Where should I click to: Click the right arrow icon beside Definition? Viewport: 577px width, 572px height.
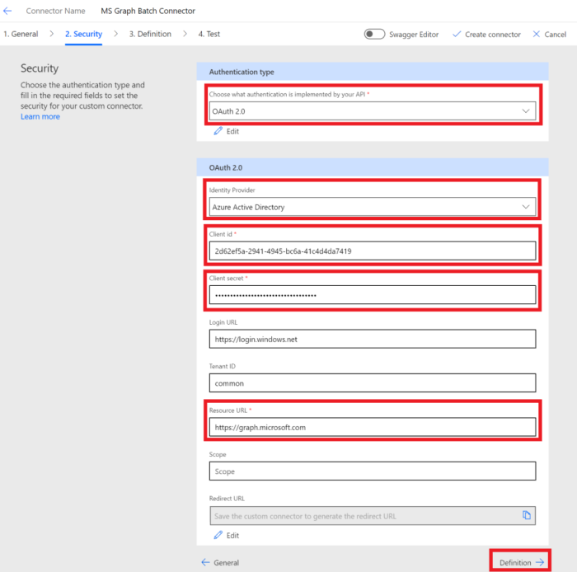540,562
